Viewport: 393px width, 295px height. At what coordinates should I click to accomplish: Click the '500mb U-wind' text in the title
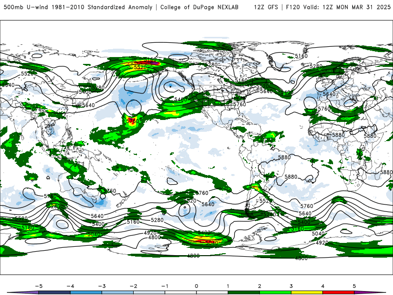tap(26, 7)
